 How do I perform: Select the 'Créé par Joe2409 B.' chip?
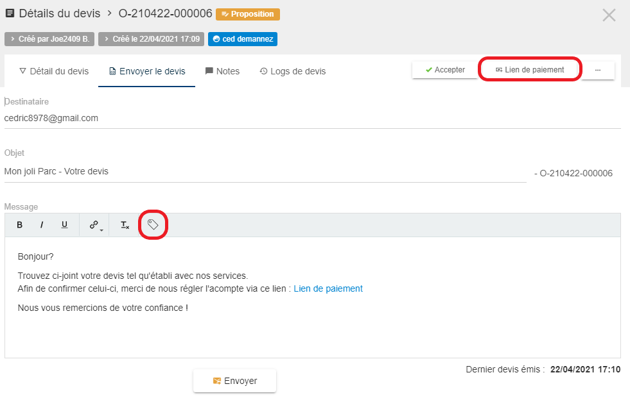point(49,39)
